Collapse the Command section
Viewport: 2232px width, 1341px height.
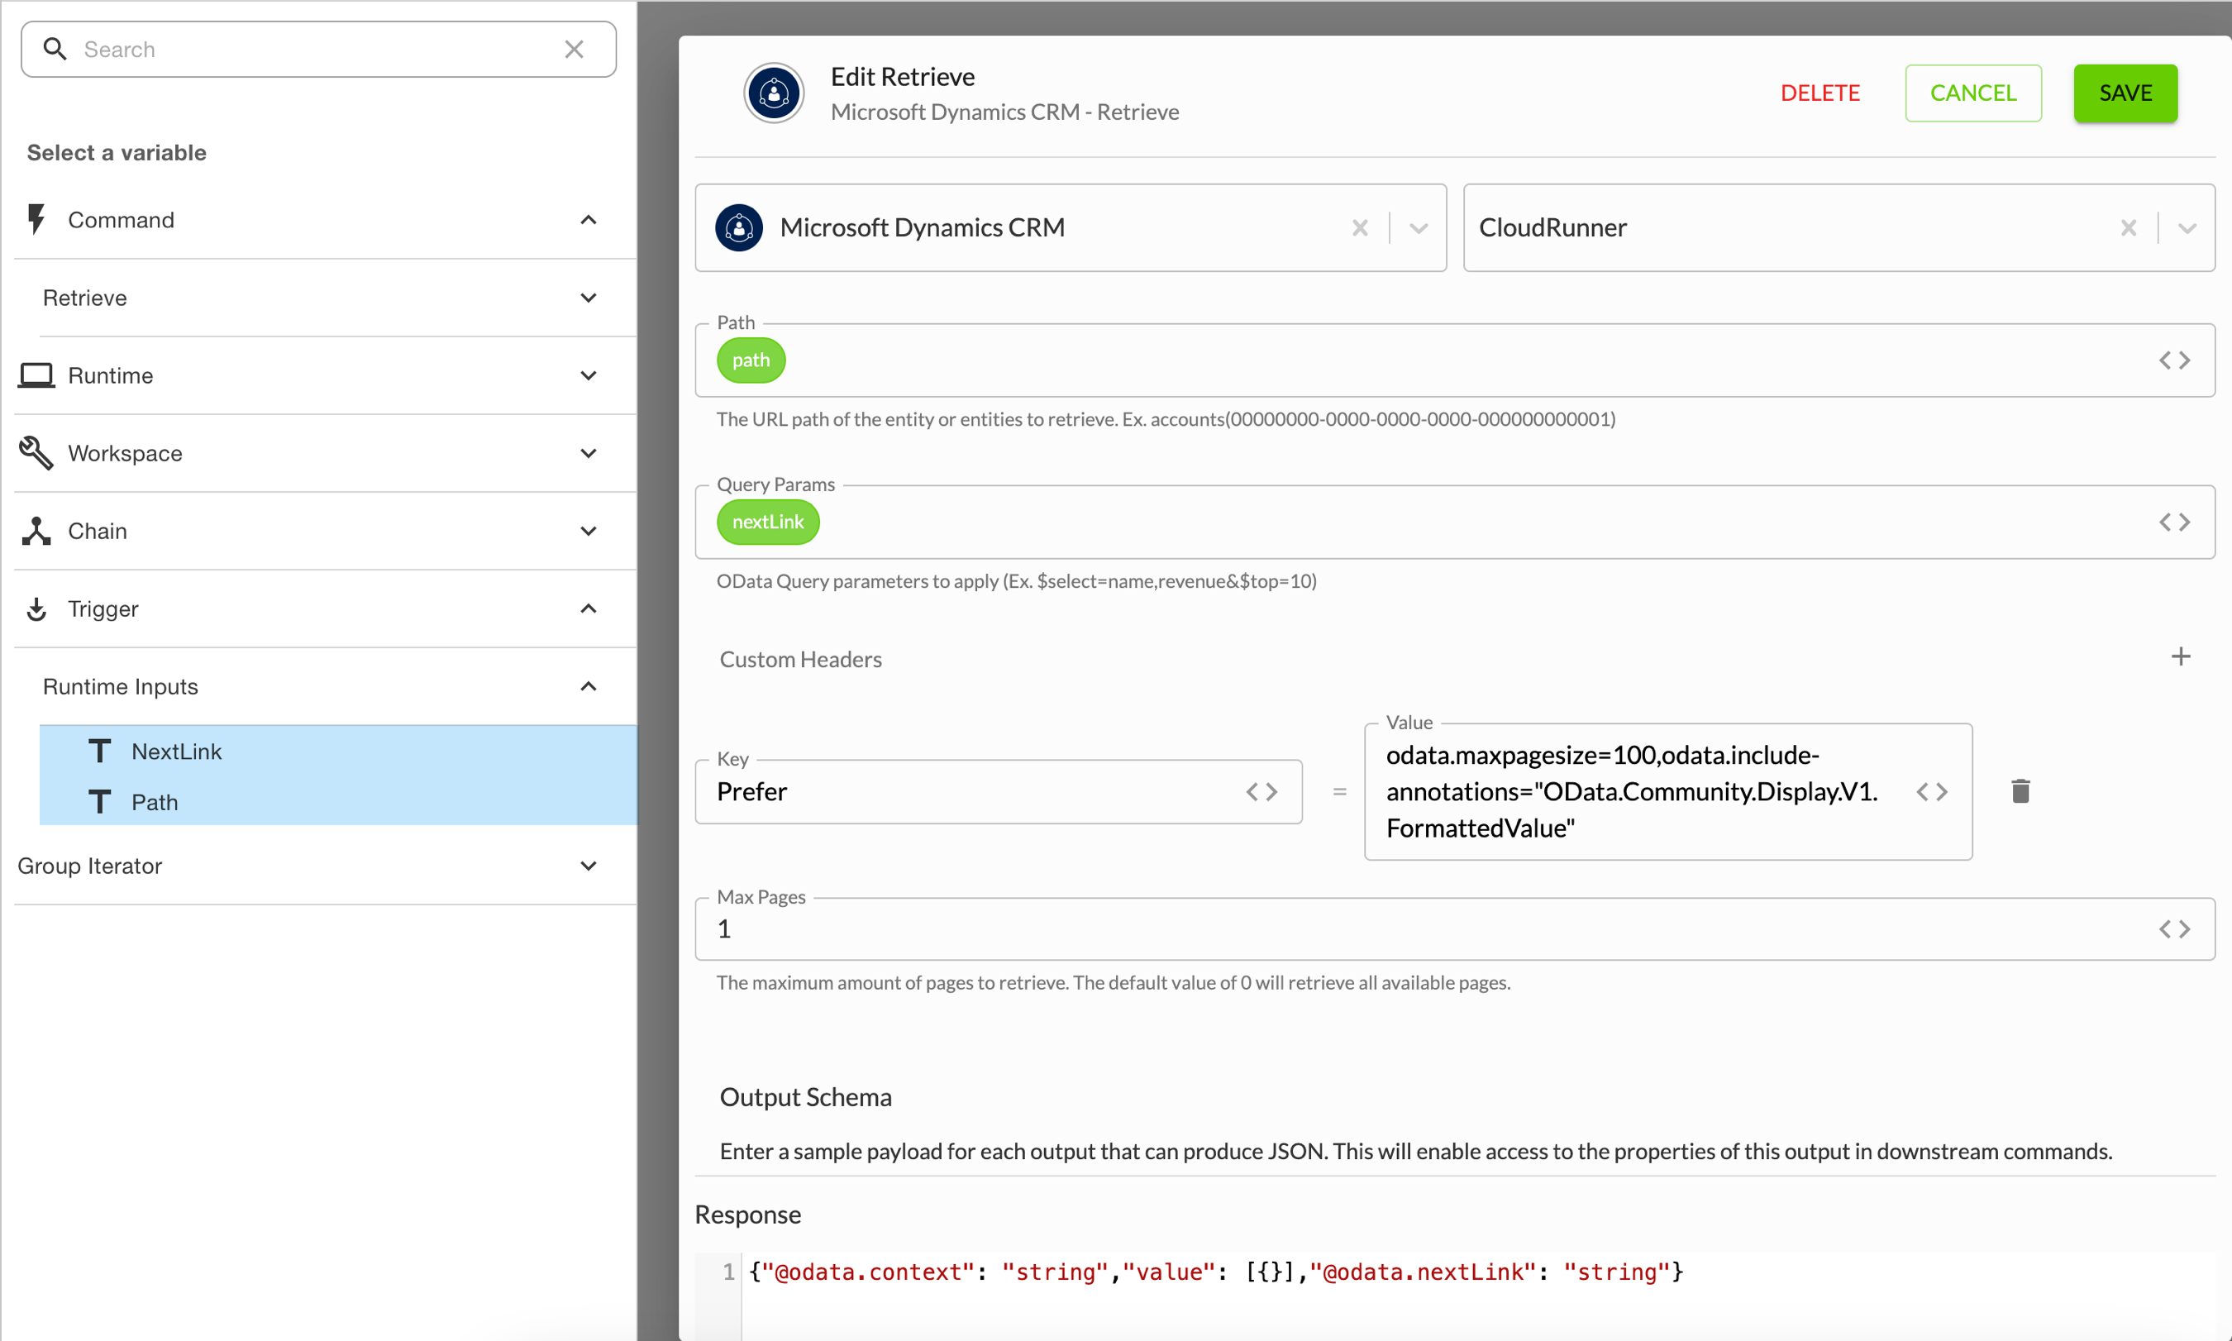588,221
